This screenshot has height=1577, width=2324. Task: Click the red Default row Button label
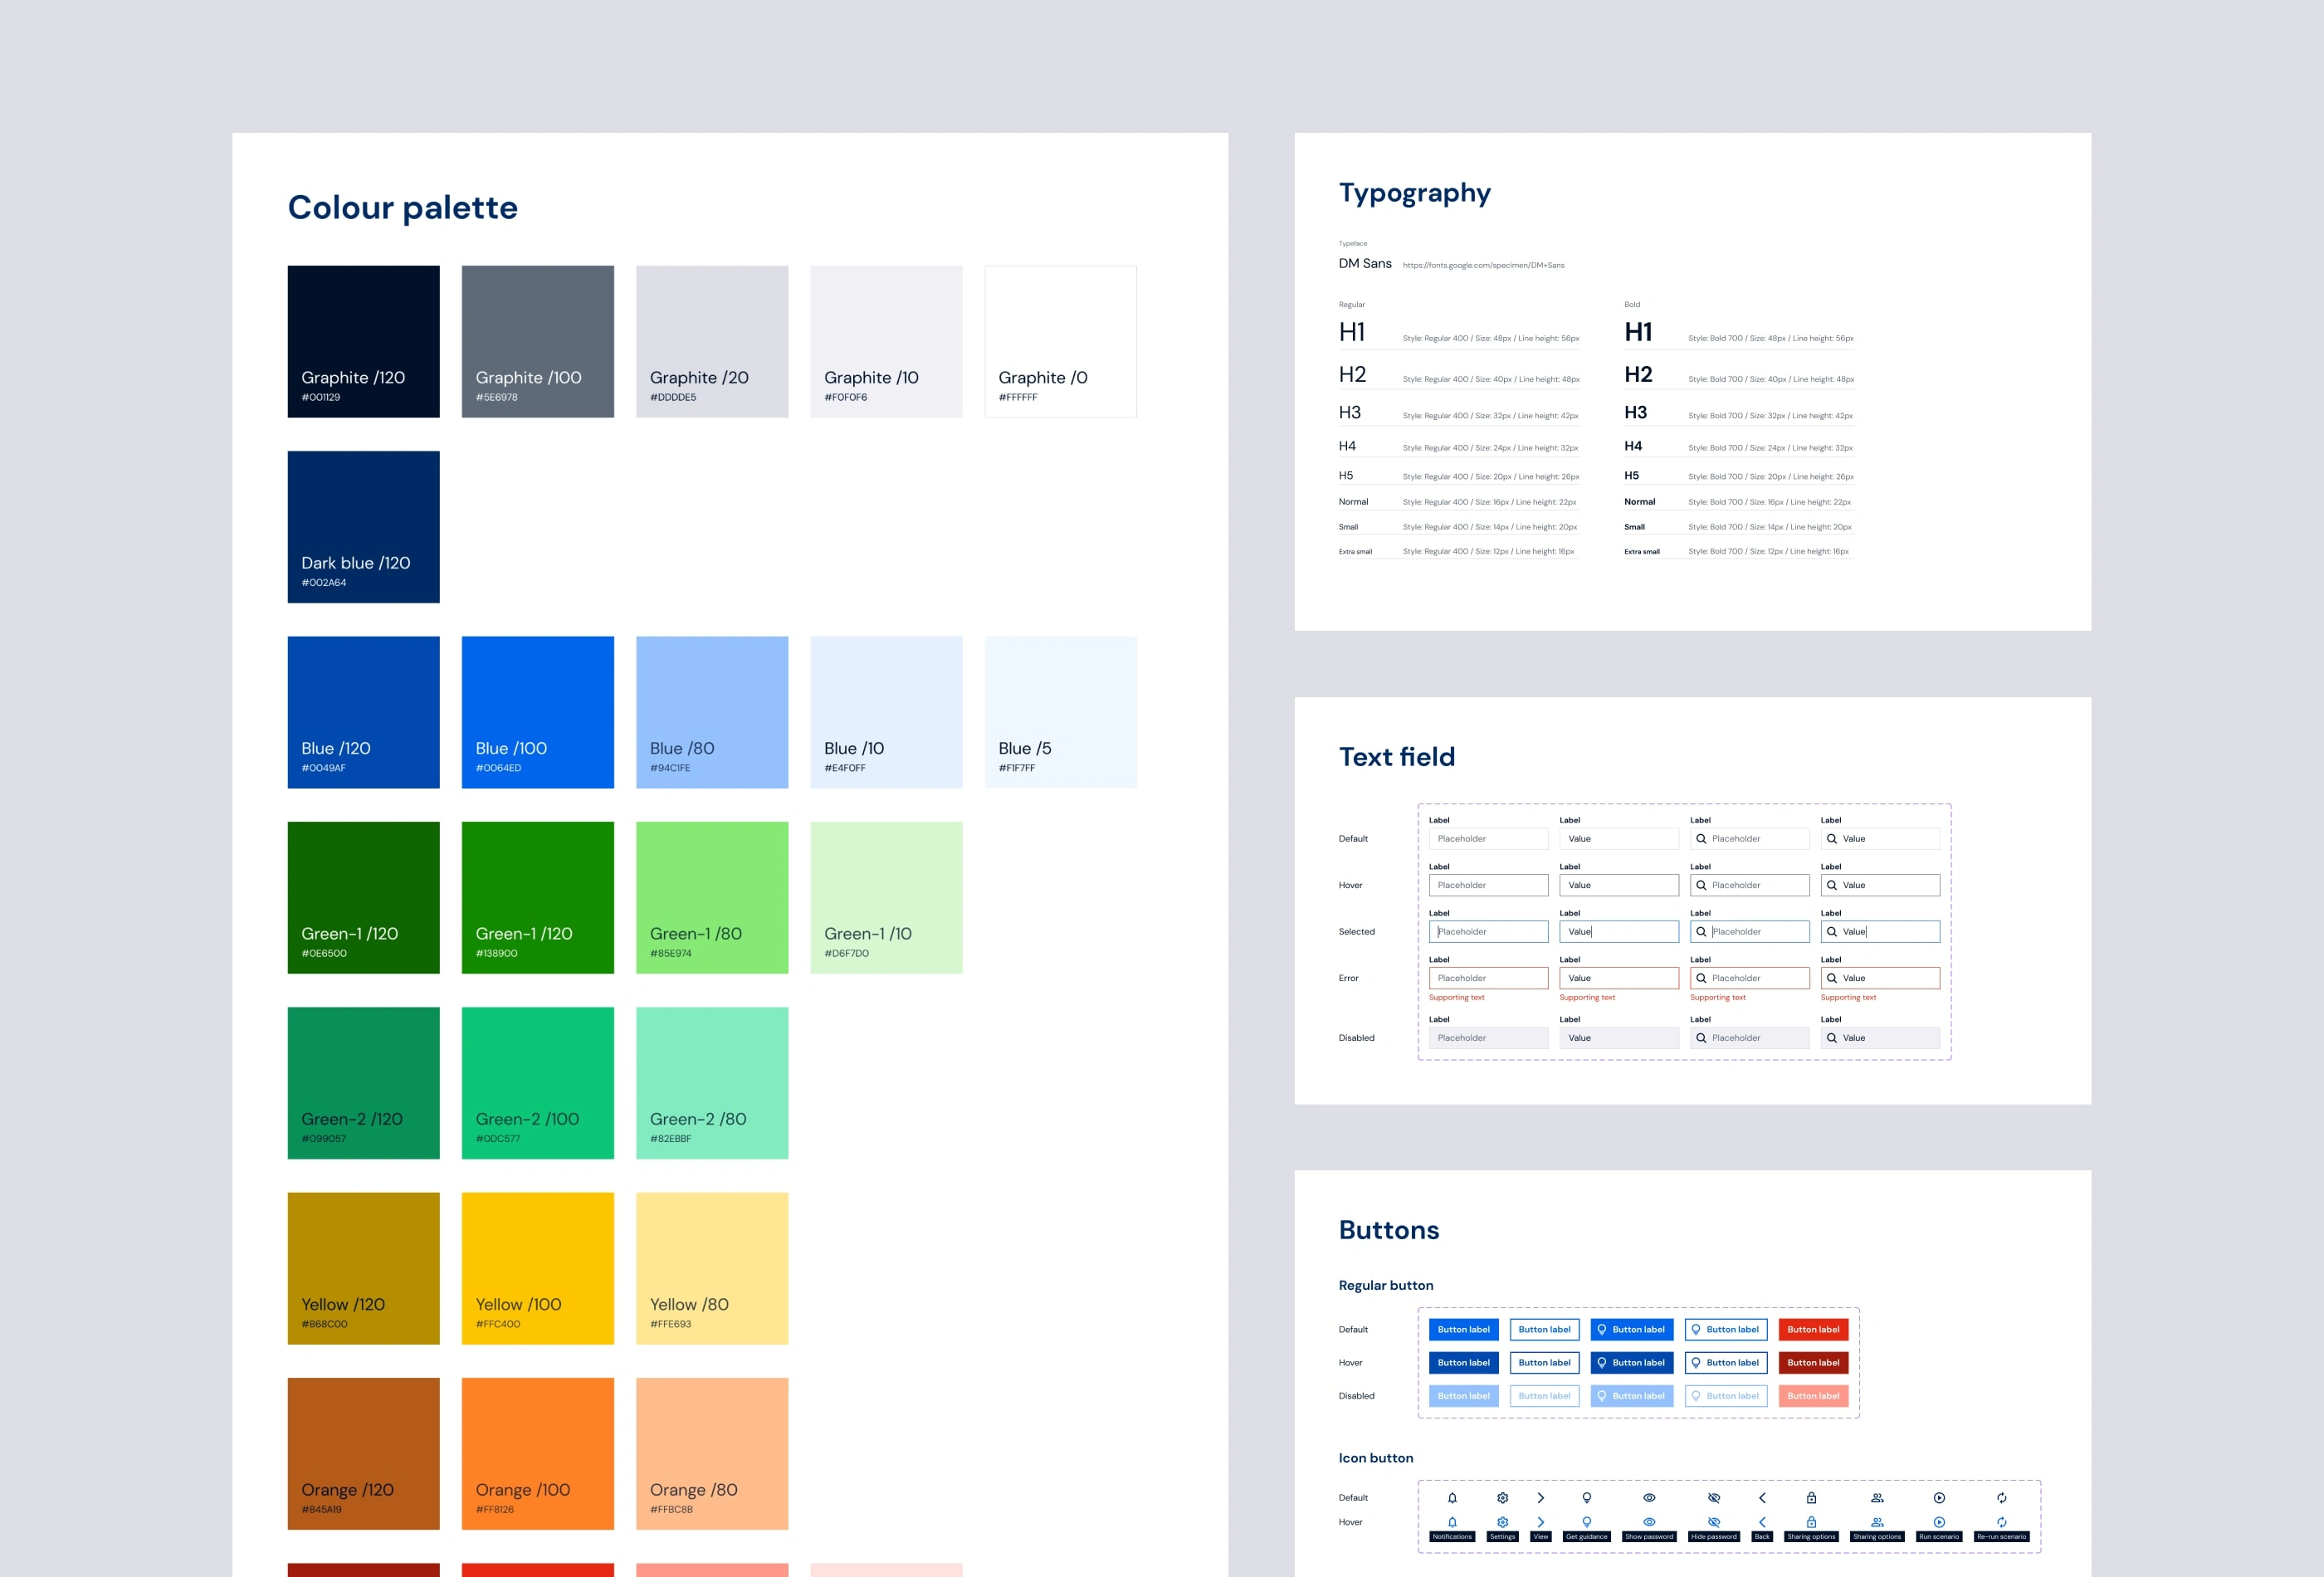[1813, 1329]
